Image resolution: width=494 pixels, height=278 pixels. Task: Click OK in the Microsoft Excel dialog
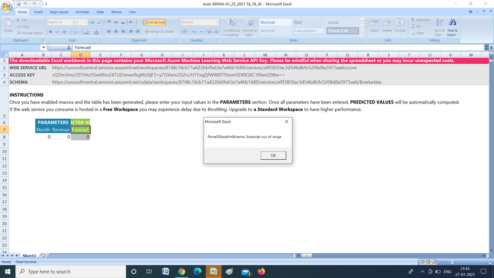273,155
